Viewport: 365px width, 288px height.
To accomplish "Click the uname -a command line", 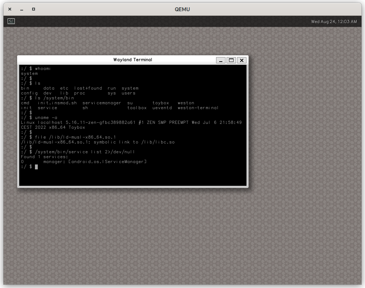I will (x=46, y=118).
